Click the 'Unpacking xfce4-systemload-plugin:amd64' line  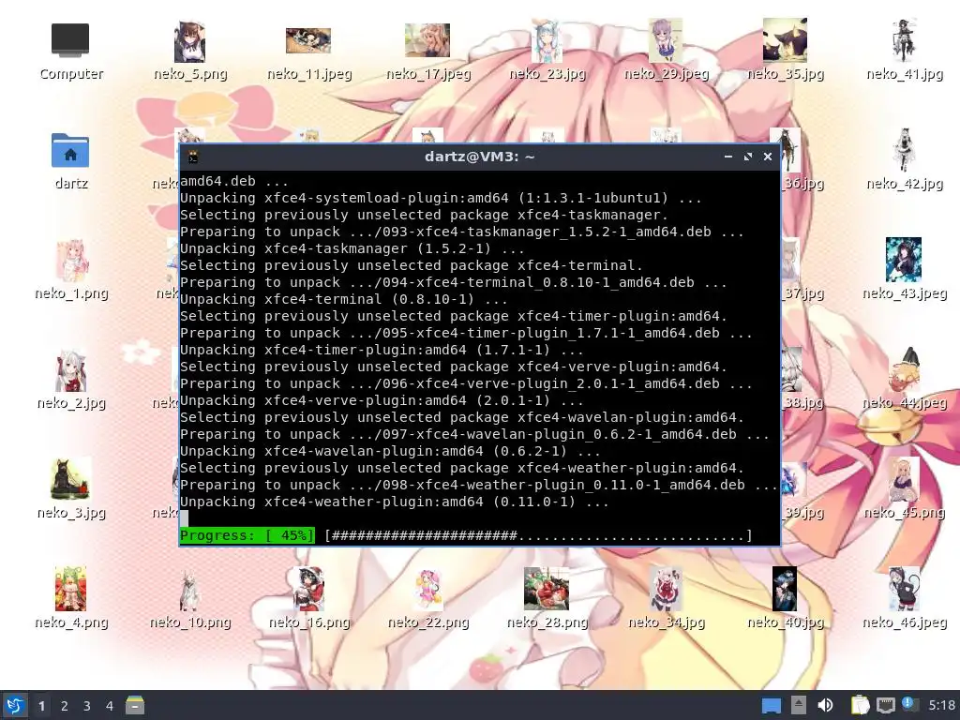pos(441,199)
